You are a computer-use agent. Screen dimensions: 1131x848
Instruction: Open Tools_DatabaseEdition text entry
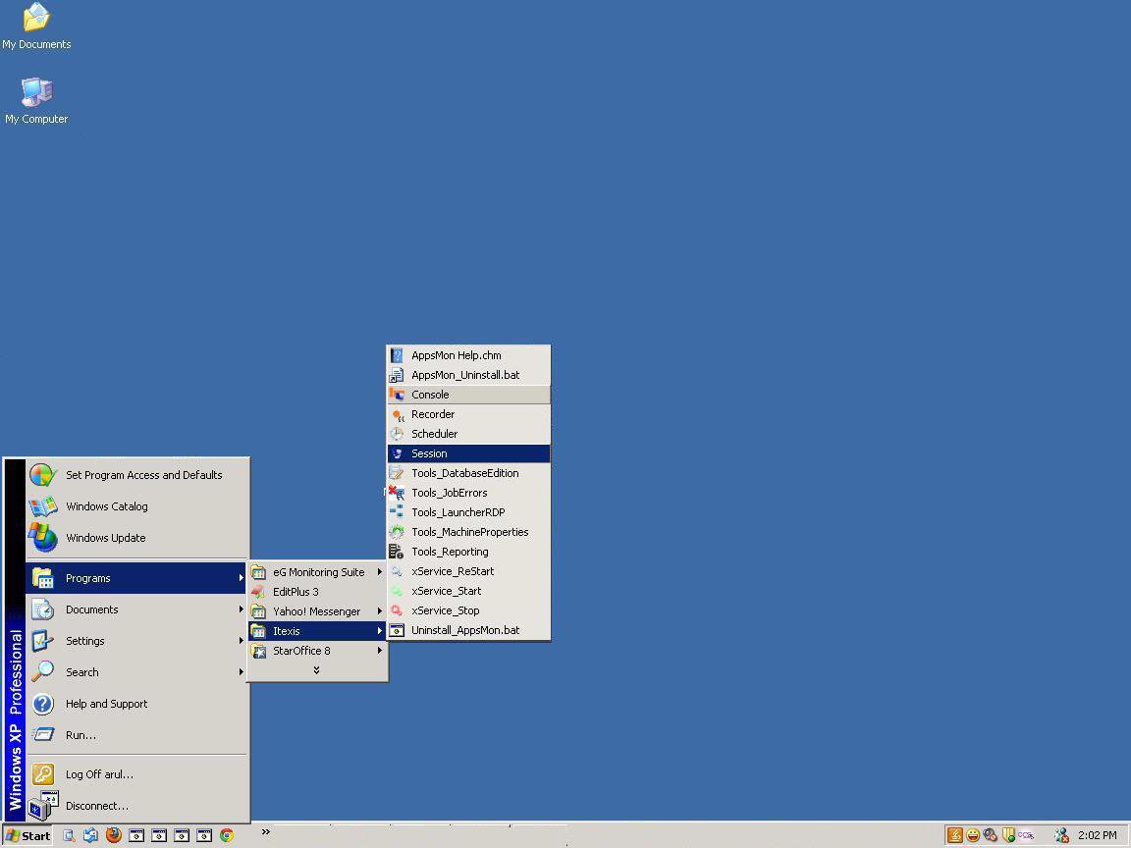tap(465, 473)
